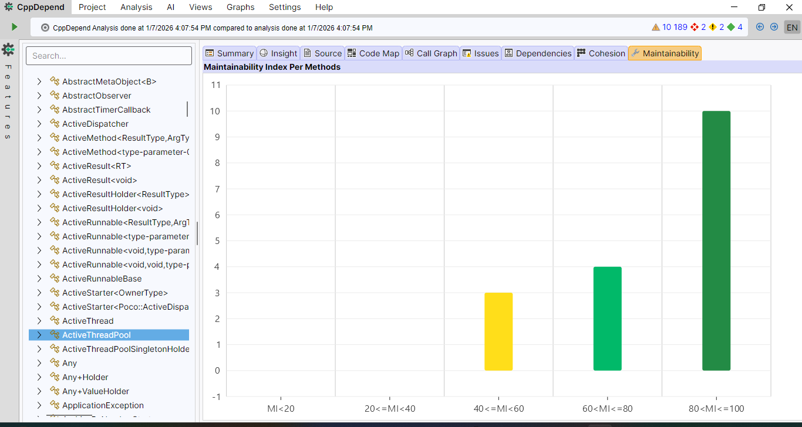The height and width of the screenshot is (427, 802).
Task: Navigate back with the left arrow icon
Action: (760, 27)
